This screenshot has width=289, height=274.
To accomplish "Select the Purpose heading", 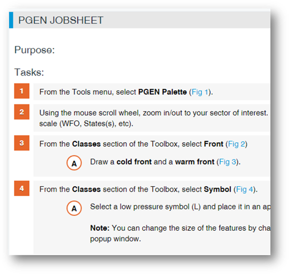I will pos(35,50).
